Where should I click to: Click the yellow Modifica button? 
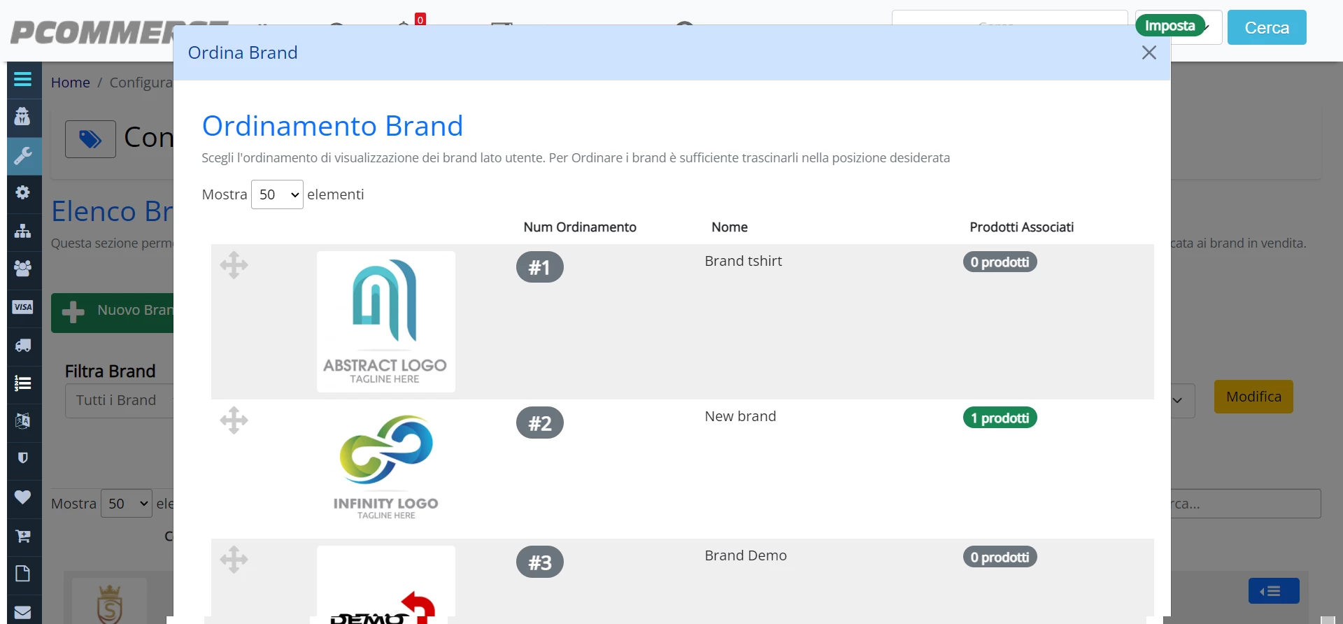coord(1253,397)
